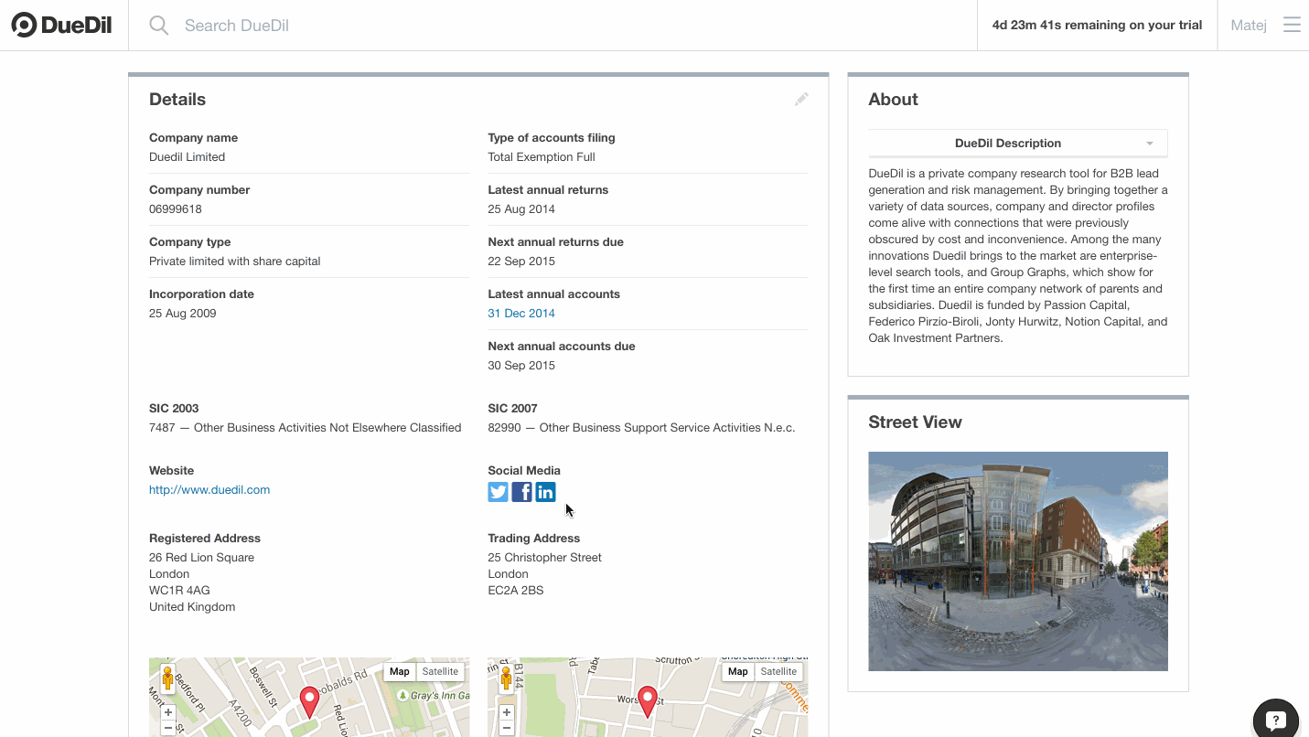Screen dimensions: 1309x737
Task: Click the Street View panel heading
Action: click(915, 422)
